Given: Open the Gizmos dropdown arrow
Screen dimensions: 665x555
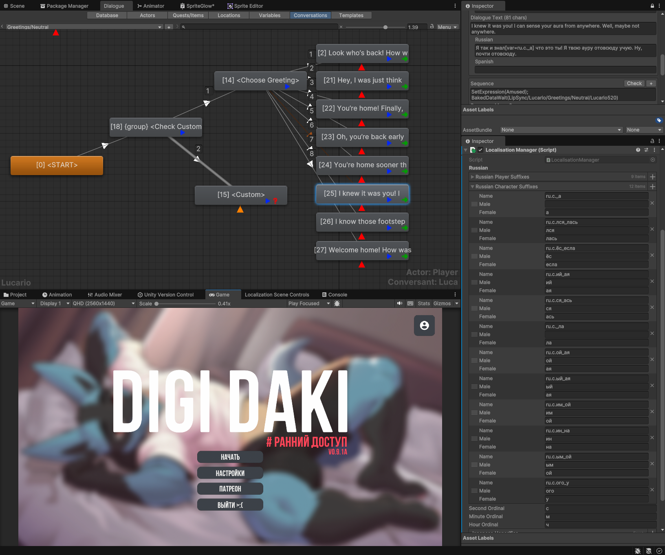Looking at the screenshot, I should coord(457,304).
